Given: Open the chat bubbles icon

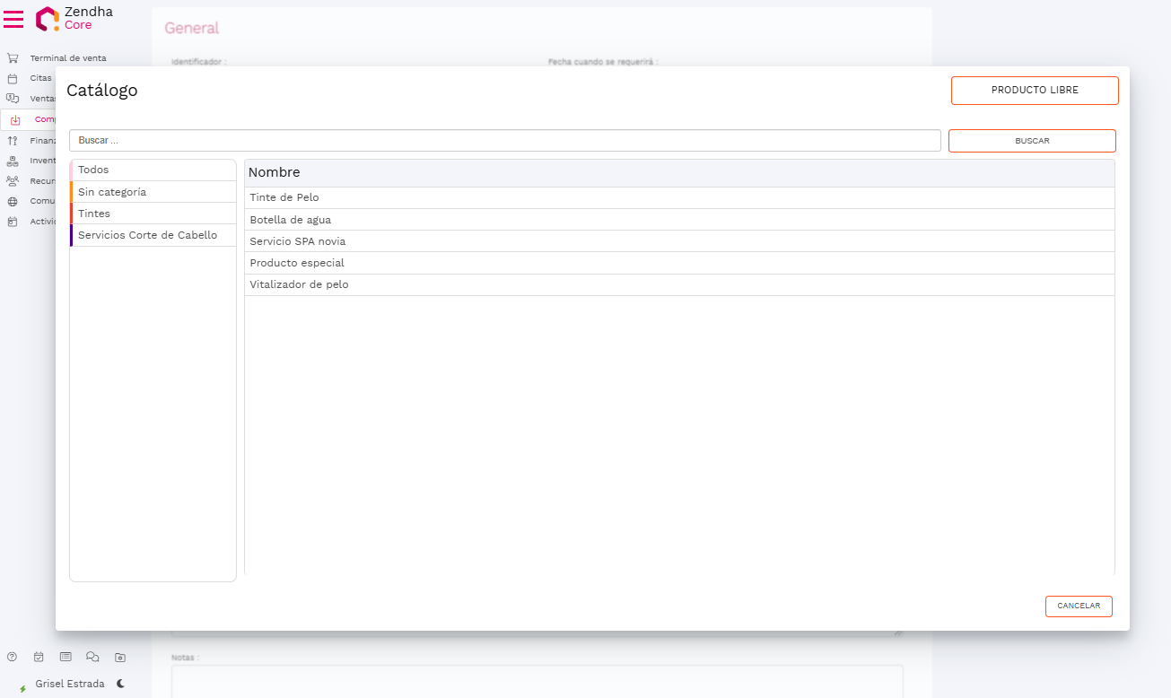Looking at the screenshot, I should (x=92, y=657).
